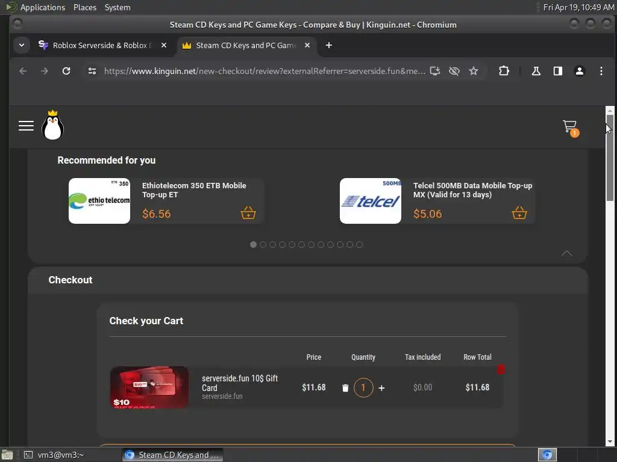617x462 pixels.
Task: Reload the Kinguin checkout page
Action: (x=66, y=71)
